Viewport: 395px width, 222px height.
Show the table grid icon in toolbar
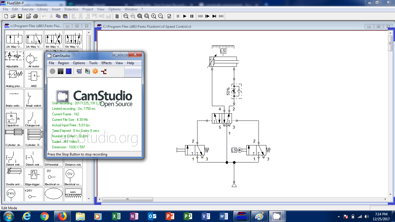coord(117,16)
